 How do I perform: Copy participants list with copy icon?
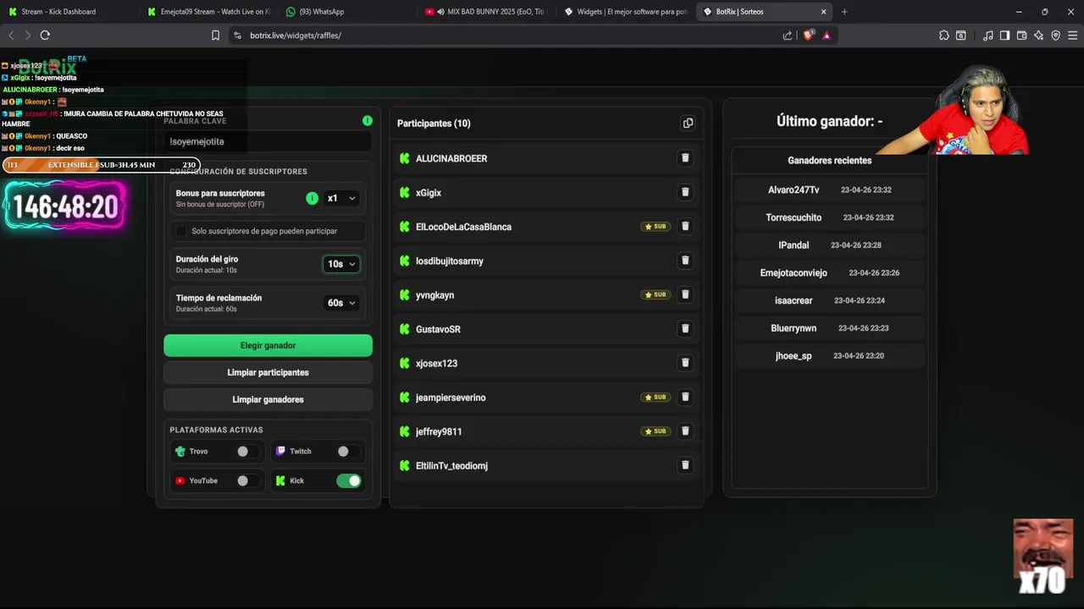coord(688,123)
